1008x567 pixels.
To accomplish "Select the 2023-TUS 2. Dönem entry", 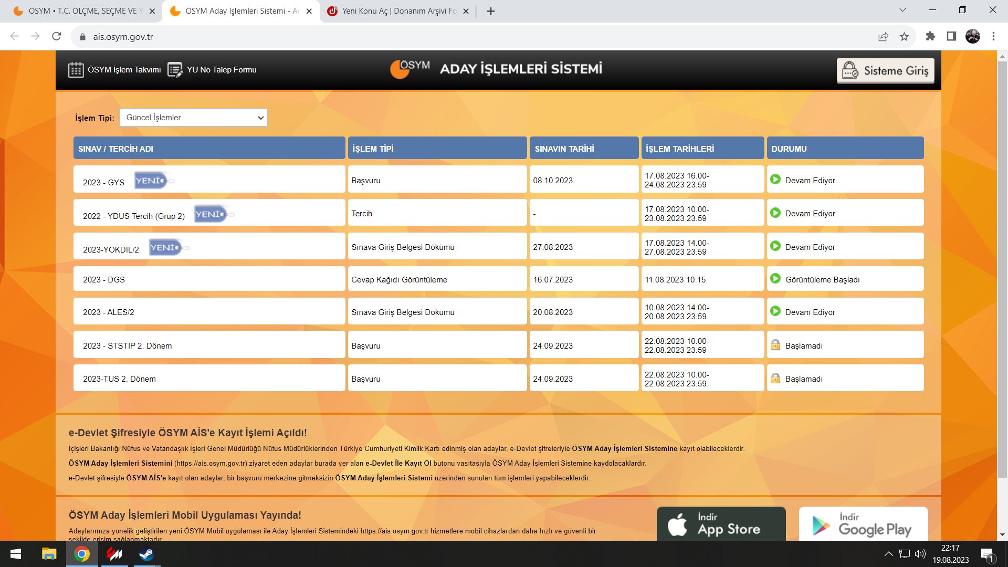I will [x=119, y=379].
